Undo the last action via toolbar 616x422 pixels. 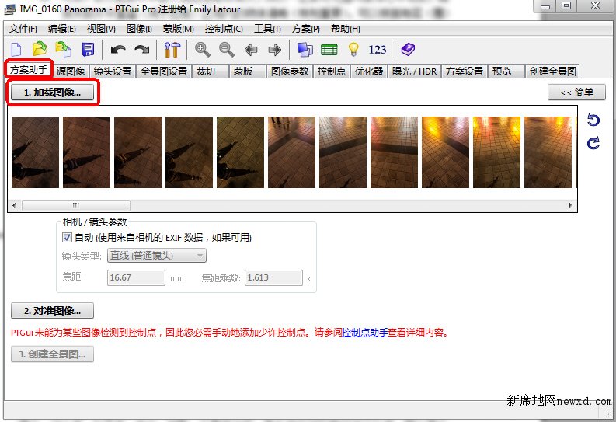(x=118, y=50)
